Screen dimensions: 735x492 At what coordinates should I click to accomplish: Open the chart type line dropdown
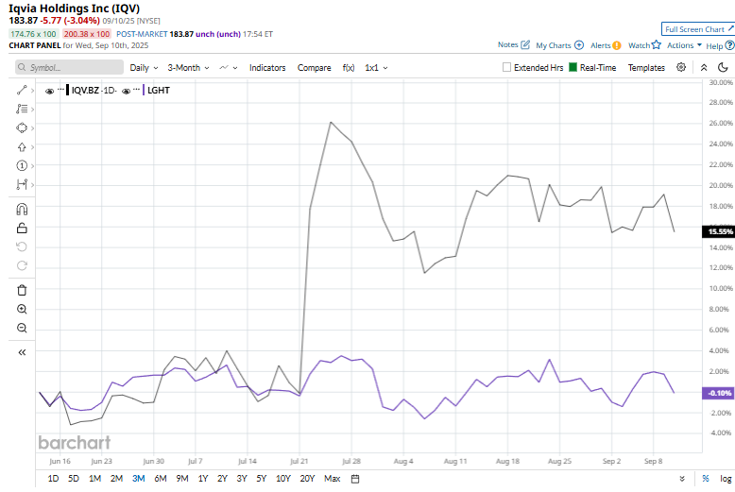pos(229,68)
